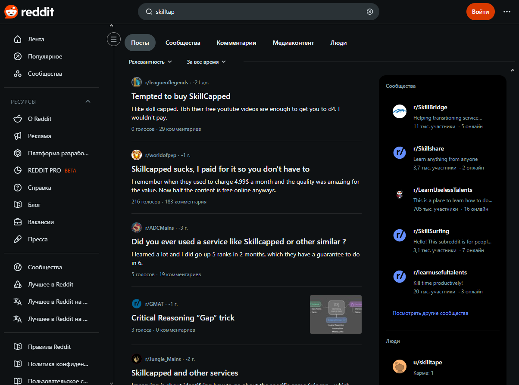Screen dimensions: 519x385
Task: Click the Реклама megaphone icon
Action: tap(18, 136)
